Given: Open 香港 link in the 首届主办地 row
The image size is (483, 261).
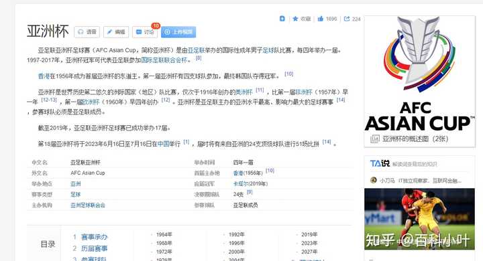Looking at the screenshot, I should 238,173.
